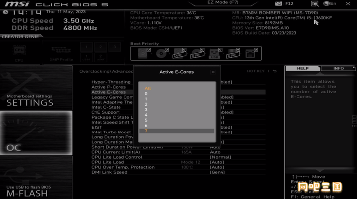Select first hard disk boot priority icon

pos(144,53)
